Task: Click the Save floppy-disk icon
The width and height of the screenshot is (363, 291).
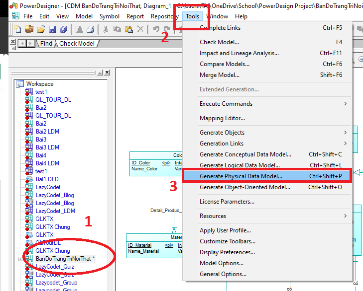Action: pos(52,29)
